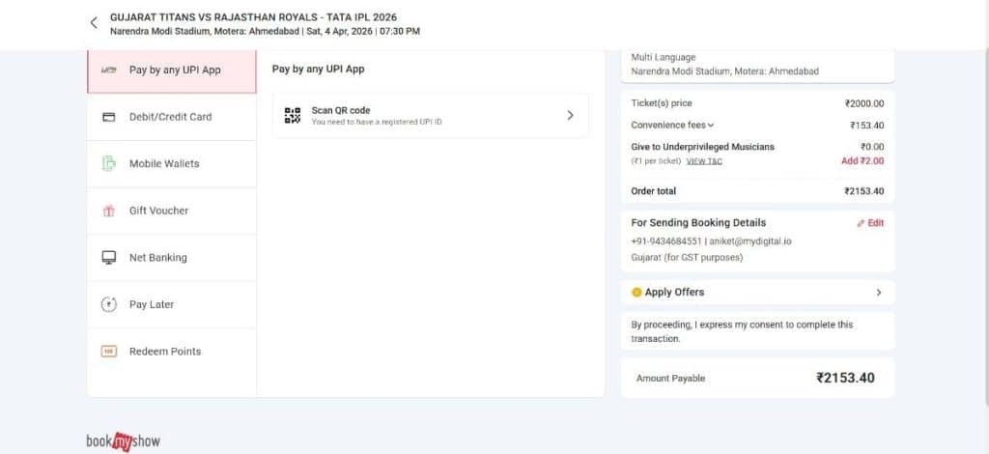Image resolution: width=989 pixels, height=454 pixels.
Task: Open the Pay by any UPI App tab
Action: click(172, 70)
